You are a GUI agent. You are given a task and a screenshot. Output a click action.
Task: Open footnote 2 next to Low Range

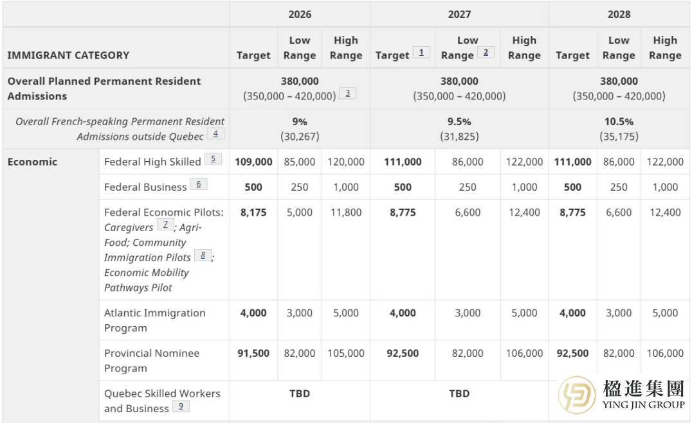486,53
